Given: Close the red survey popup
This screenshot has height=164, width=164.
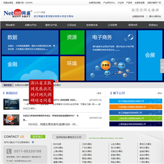Looking at the screenshot, I should point(57,81).
